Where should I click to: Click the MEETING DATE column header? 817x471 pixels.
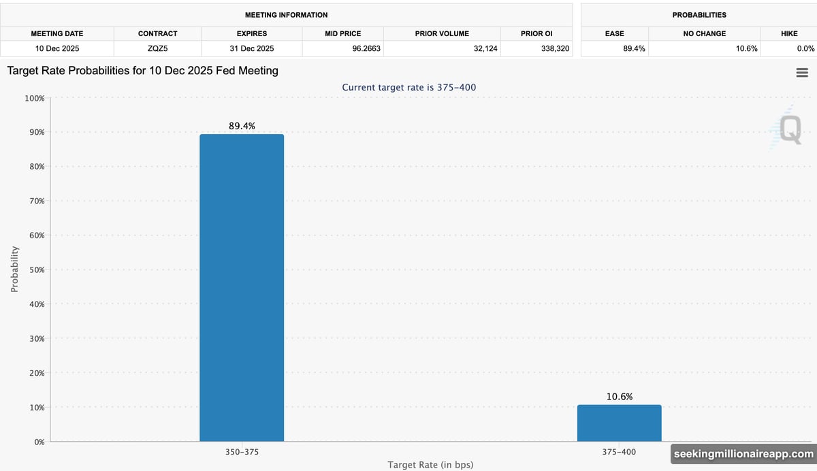click(57, 33)
